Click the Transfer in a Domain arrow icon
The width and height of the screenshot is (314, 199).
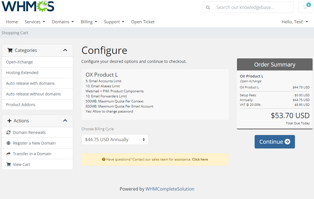tap(8, 154)
